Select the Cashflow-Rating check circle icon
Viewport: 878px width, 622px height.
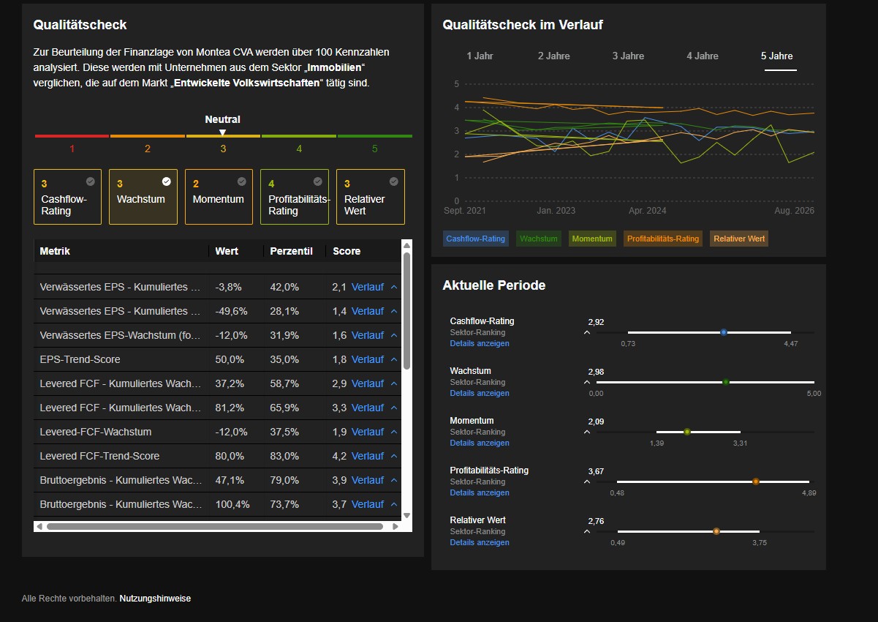[90, 181]
